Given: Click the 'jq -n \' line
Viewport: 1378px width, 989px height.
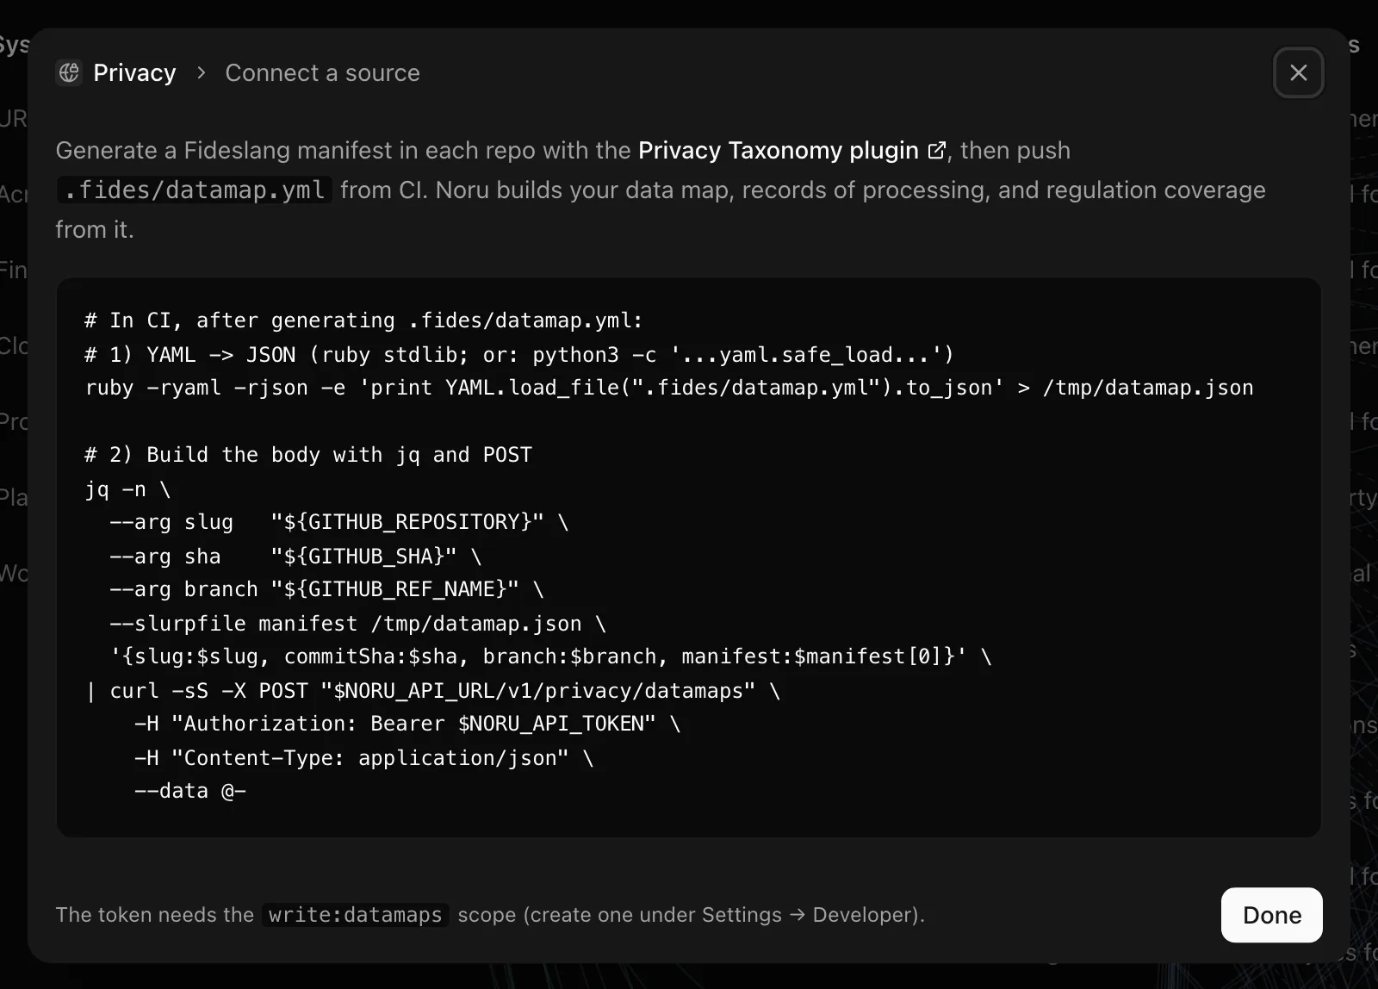Looking at the screenshot, I should (x=127, y=489).
